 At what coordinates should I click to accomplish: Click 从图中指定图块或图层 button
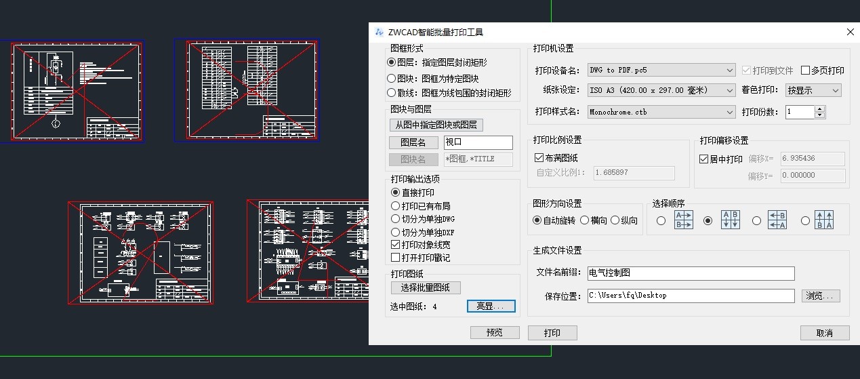pyautogui.click(x=436, y=125)
